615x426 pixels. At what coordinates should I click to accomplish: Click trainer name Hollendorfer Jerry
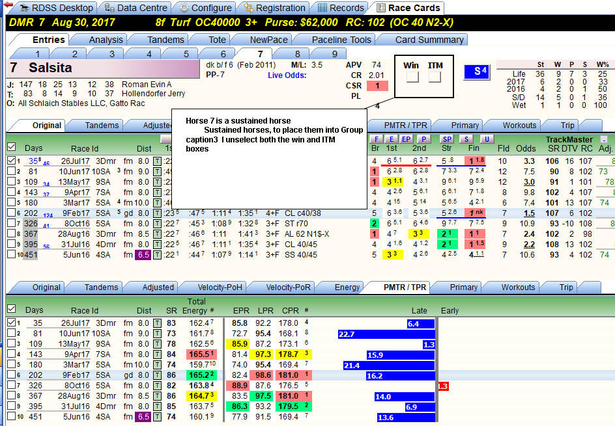coord(153,94)
